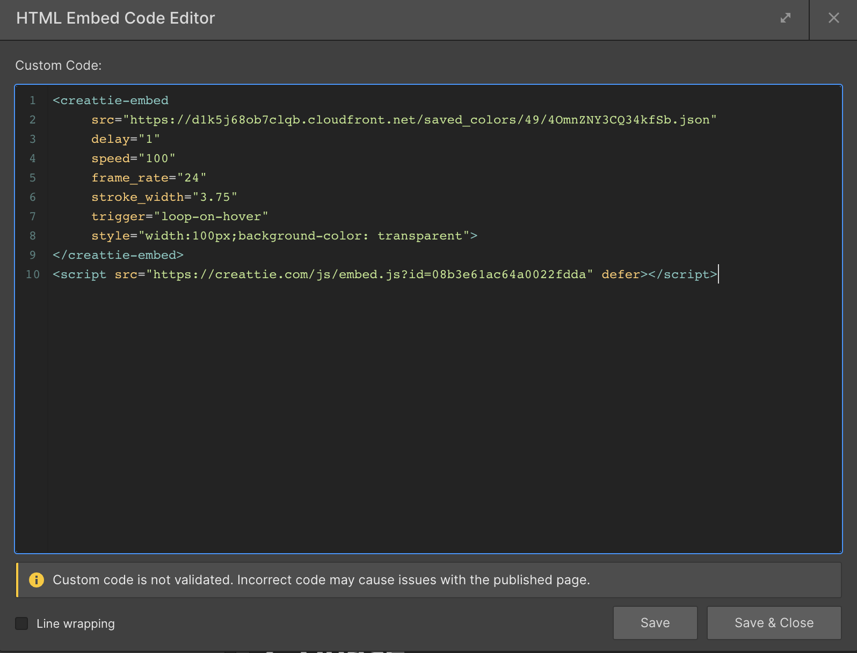Click the delay="1" attribute line
The image size is (857, 653).
[126, 139]
